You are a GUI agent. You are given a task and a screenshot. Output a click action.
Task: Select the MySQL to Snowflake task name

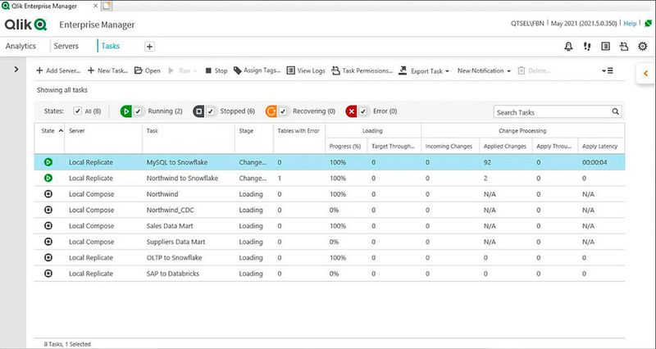[177, 162]
